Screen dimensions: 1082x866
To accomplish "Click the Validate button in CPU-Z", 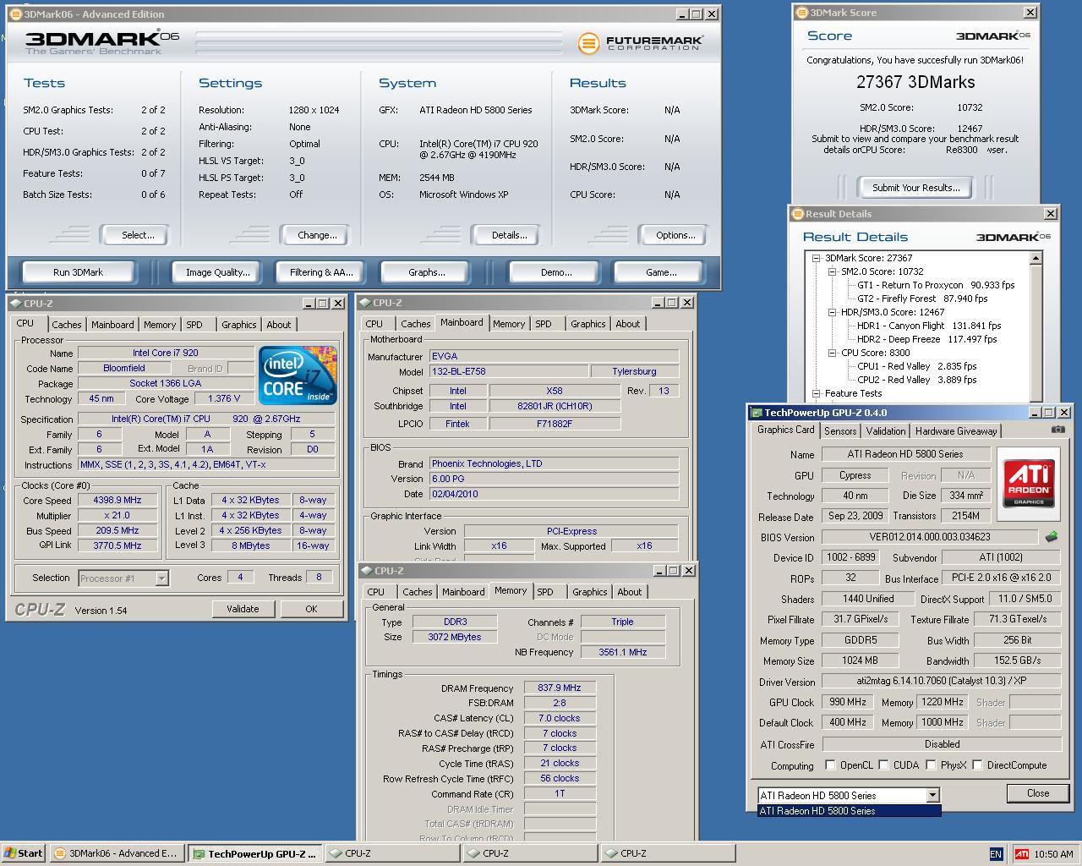I will click(x=243, y=609).
